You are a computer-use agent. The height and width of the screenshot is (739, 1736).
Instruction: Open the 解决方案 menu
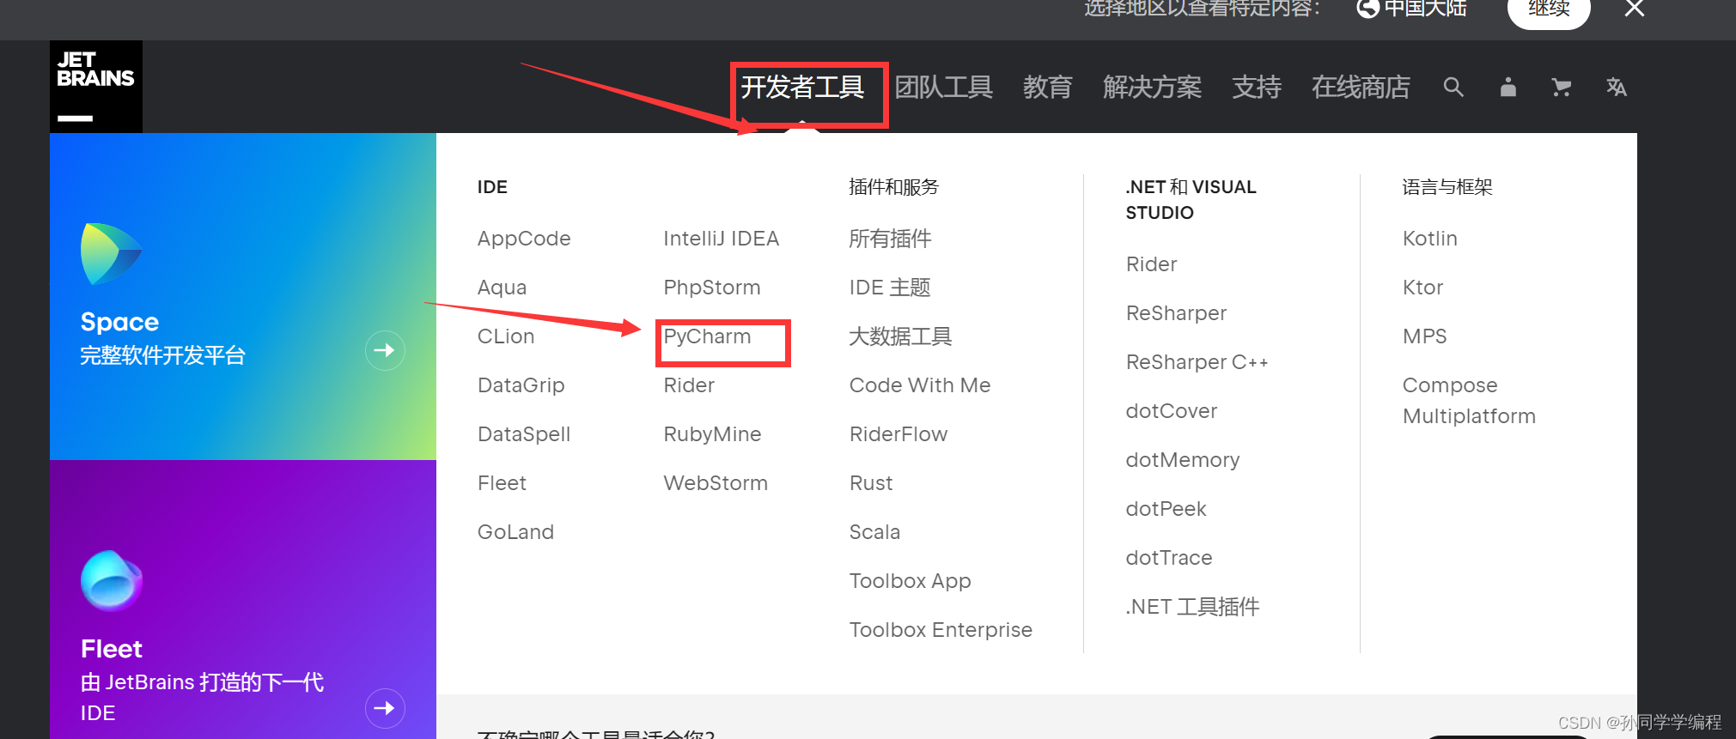click(1152, 87)
